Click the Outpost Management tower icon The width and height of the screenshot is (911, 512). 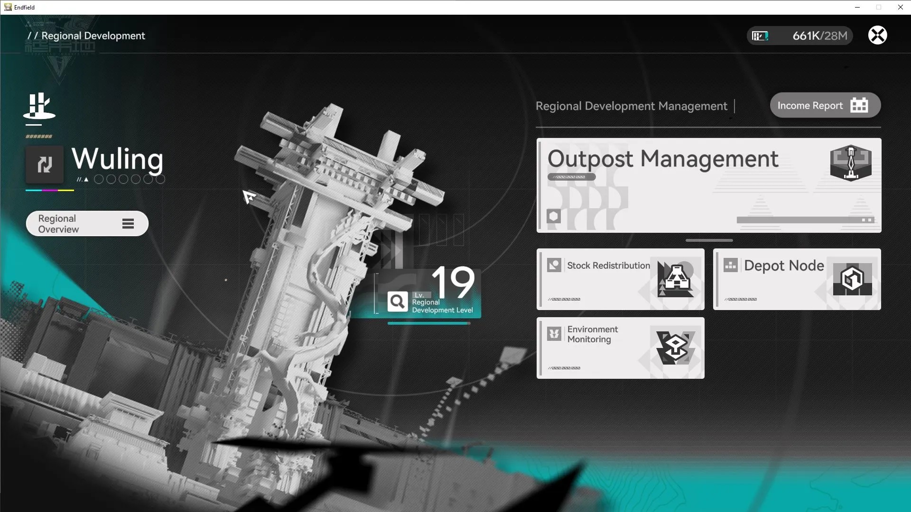[x=851, y=163]
